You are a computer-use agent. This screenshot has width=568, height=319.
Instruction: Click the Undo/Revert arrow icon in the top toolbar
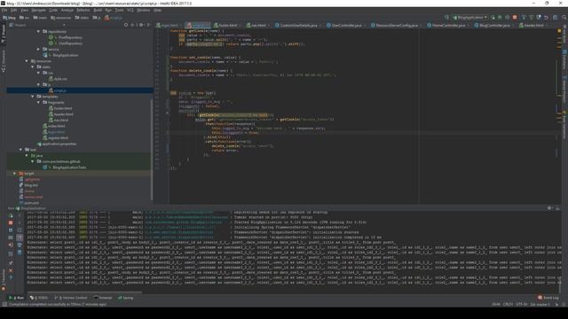tap(547, 18)
